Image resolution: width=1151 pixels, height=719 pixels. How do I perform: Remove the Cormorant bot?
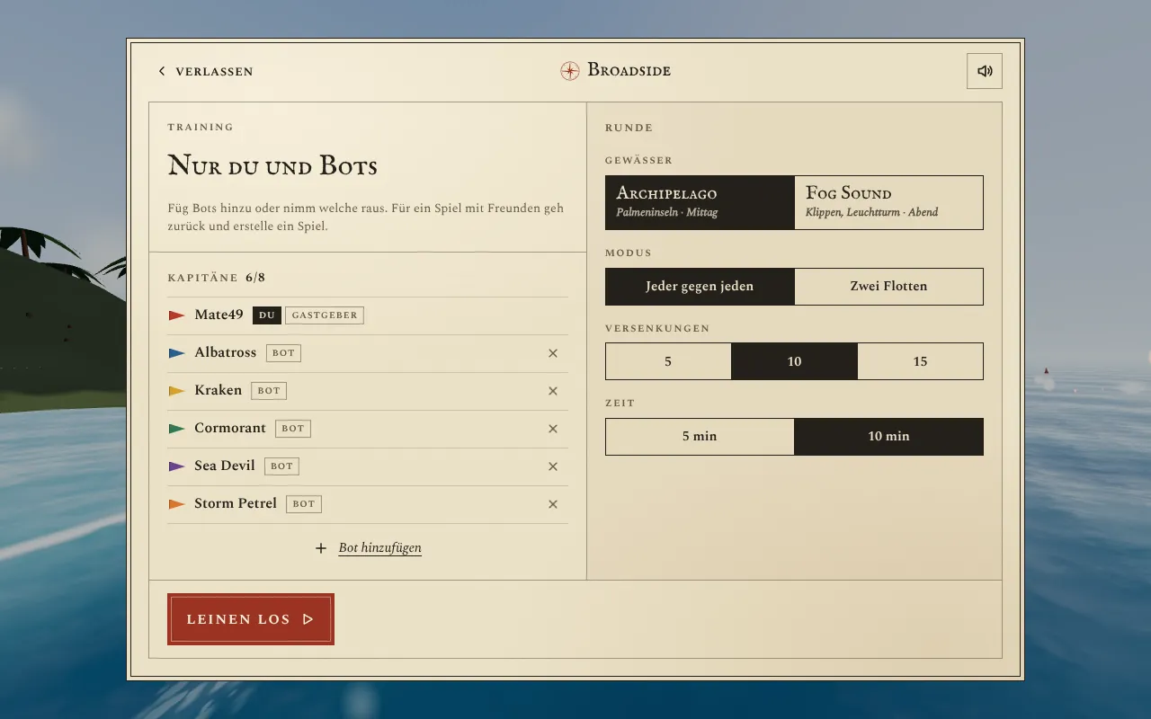553,429
